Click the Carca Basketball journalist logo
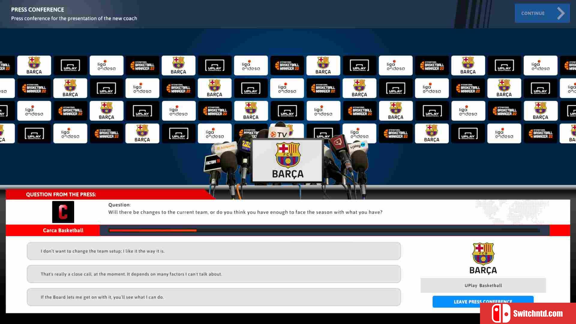The height and width of the screenshot is (324, 576). tap(63, 212)
